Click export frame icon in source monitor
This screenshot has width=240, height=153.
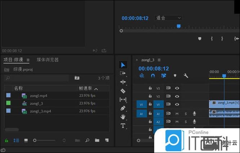coord(104,51)
